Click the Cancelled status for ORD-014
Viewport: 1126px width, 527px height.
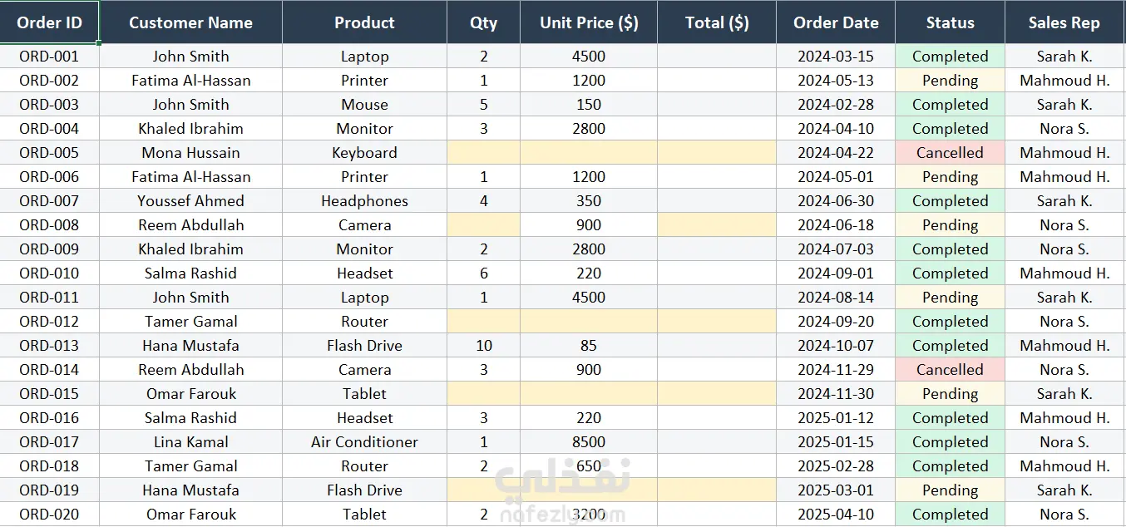[950, 370]
